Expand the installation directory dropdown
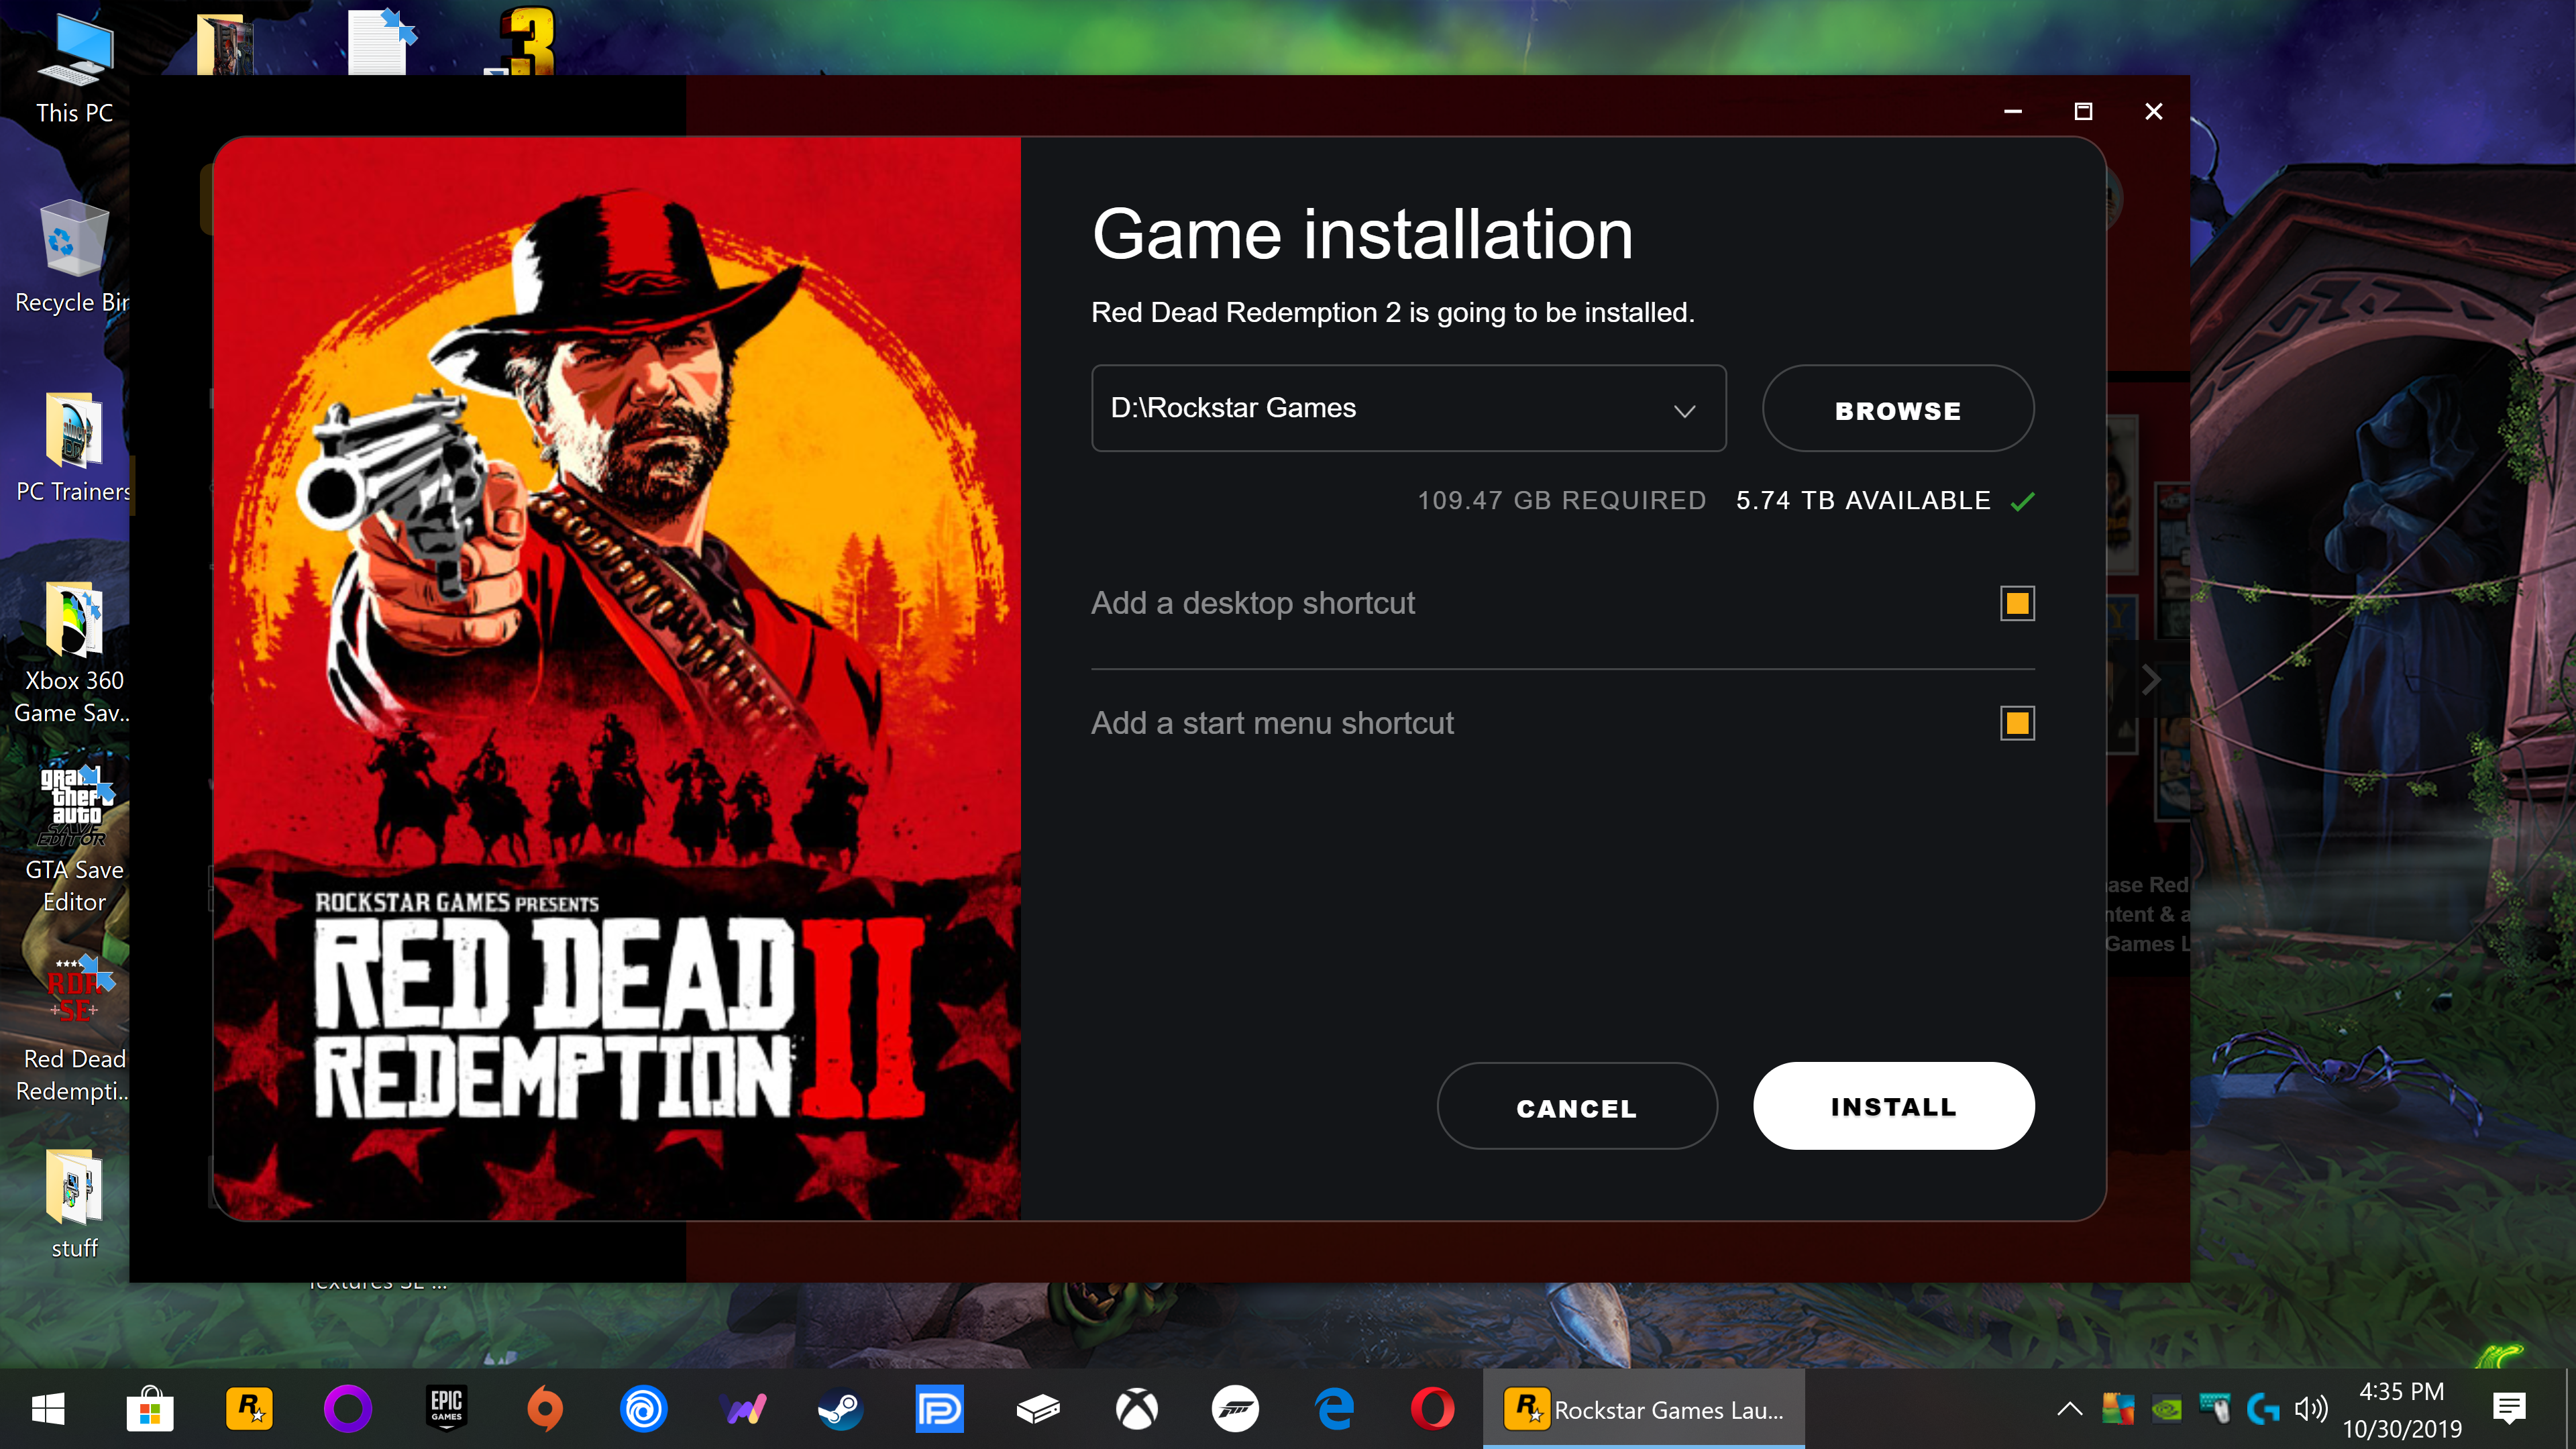Viewport: 2576px width, 1449px height. [x=1682, y=407]
